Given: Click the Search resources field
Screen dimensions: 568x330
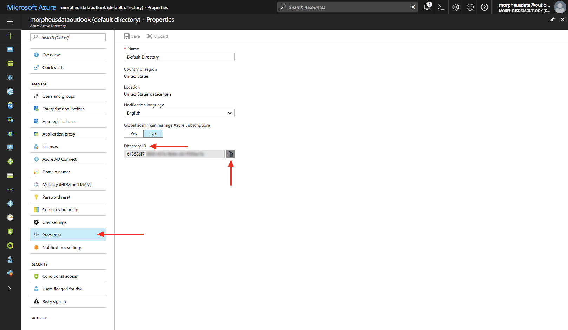Looking at the screenshot, I should point(348,7).
